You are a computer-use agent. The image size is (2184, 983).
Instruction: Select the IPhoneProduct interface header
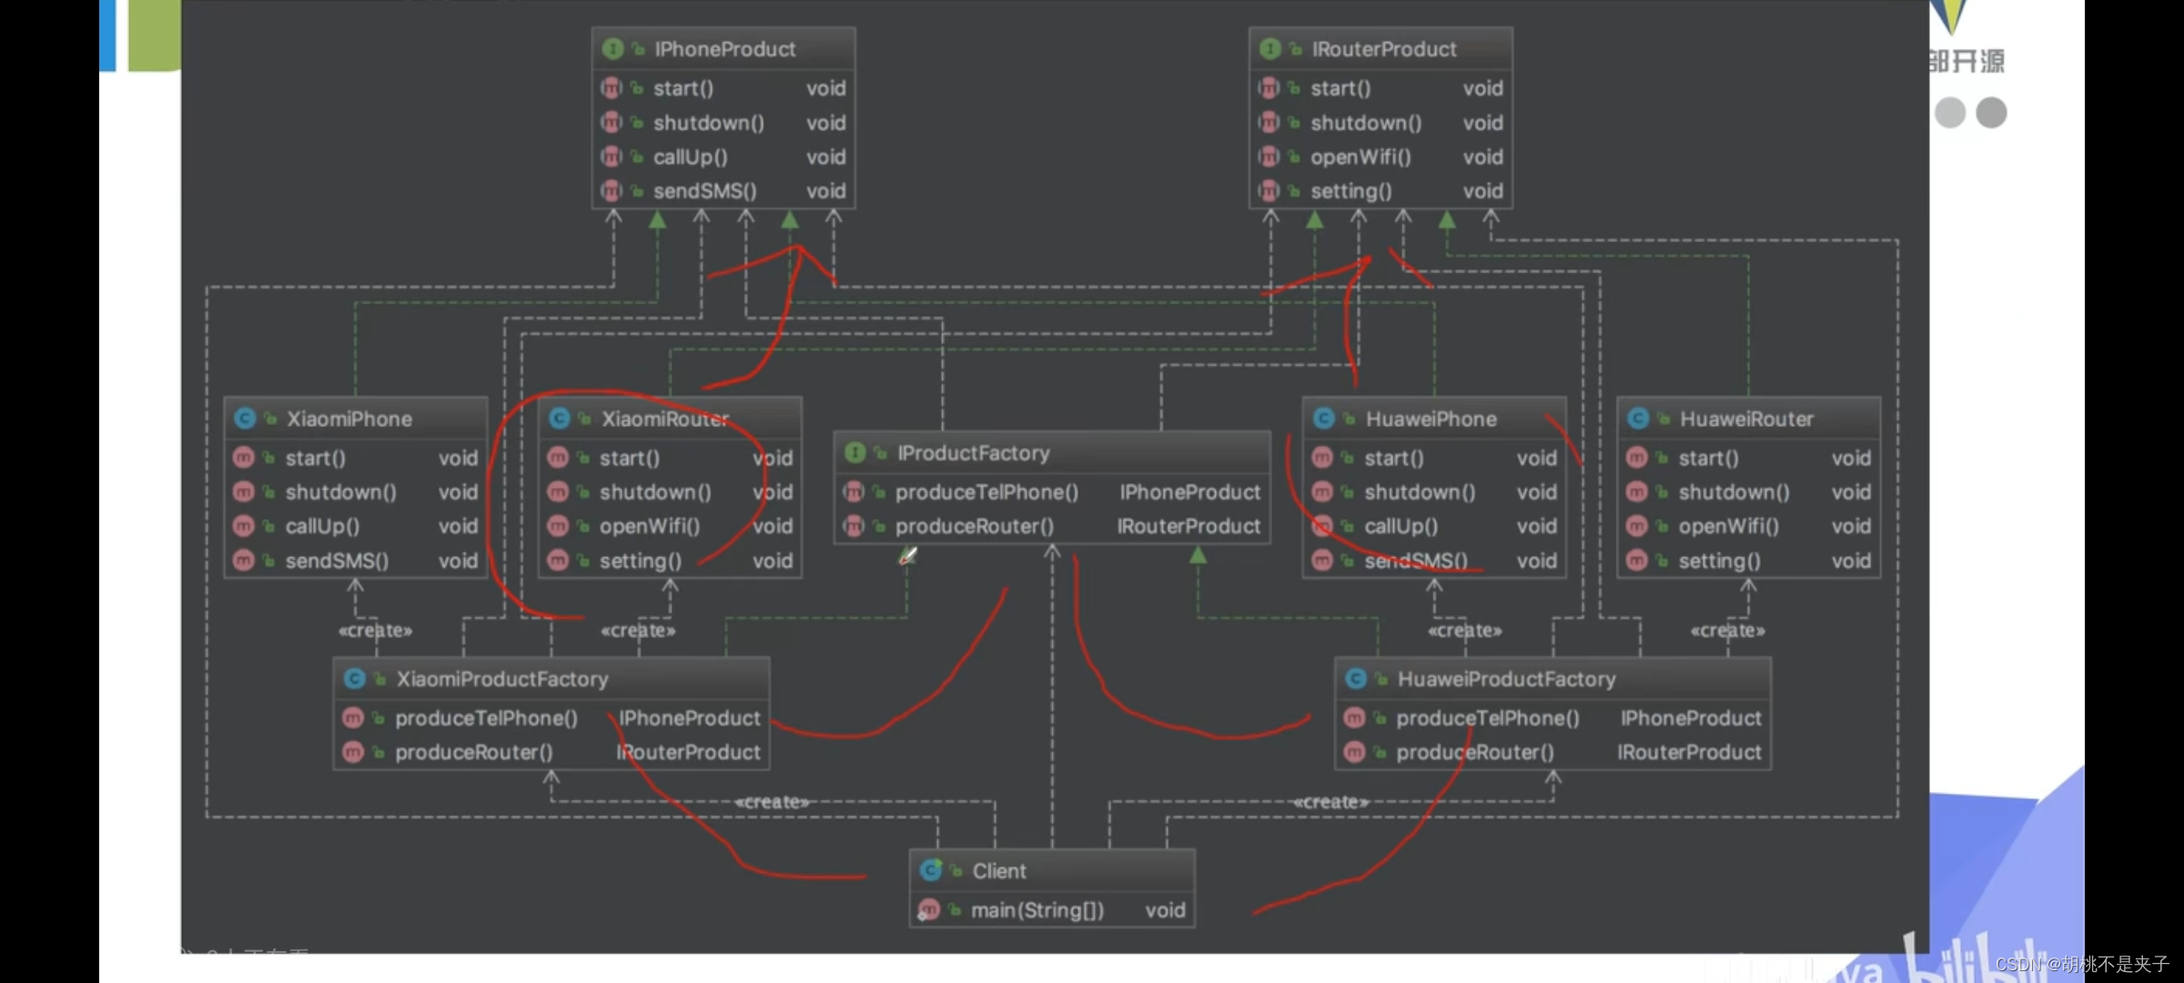click(x=723, y=49)
